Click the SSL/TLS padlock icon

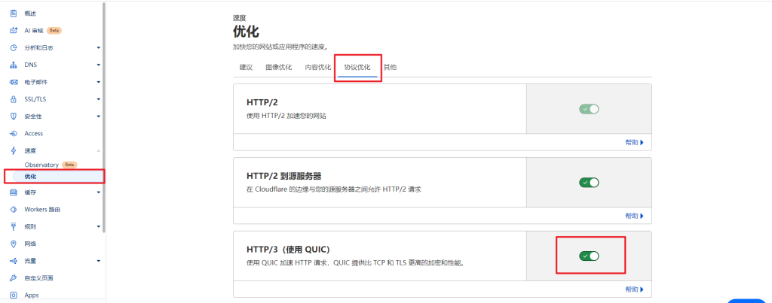[14, 99]
